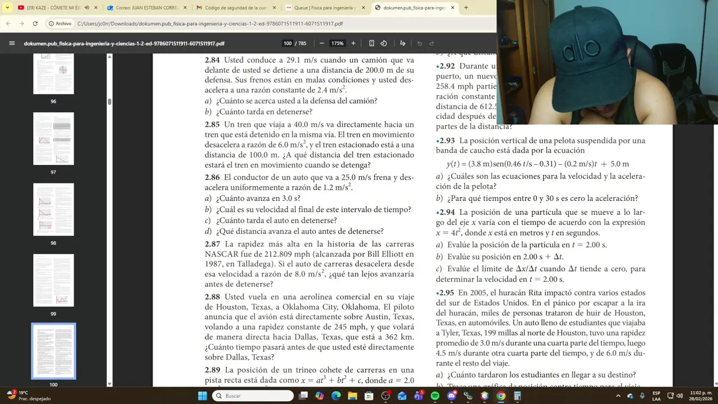Open page 97 thumbnail

tap(53, 139)
